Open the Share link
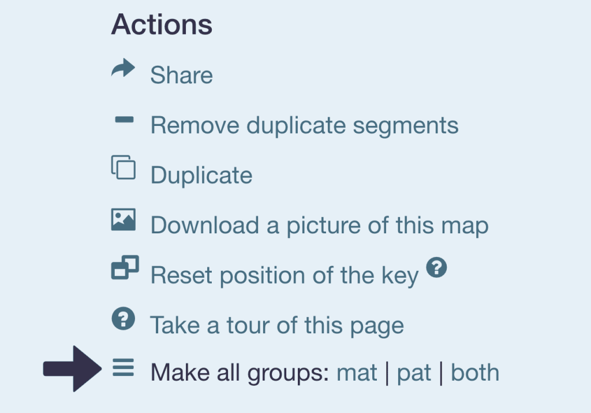591x413 pixels. [181, 76]
